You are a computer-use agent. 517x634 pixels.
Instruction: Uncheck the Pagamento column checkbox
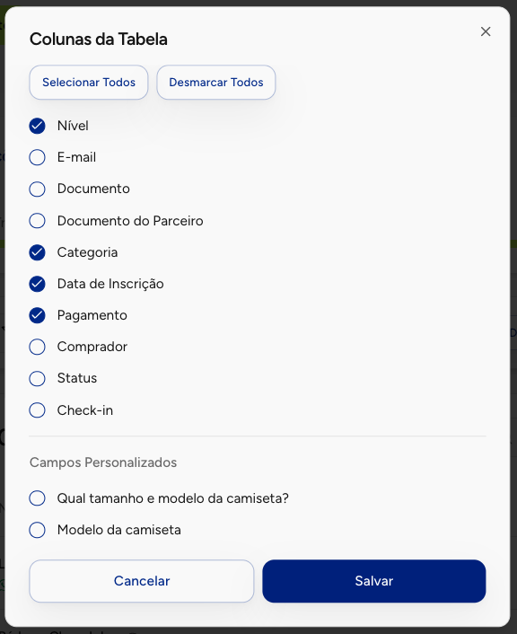tap(37, 315)
